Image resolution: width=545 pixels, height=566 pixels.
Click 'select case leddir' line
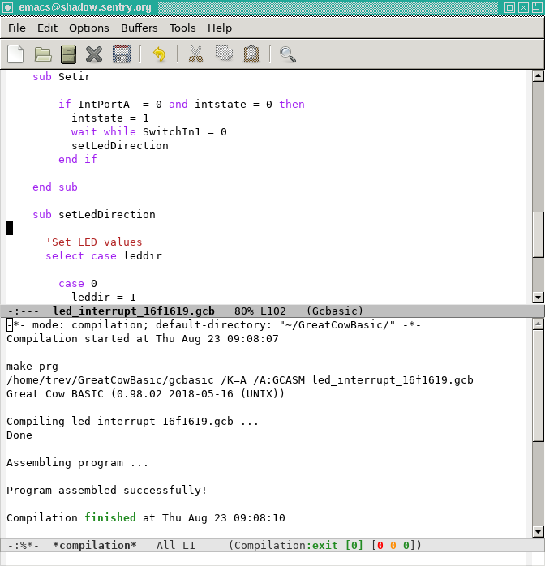pos(104,255)
